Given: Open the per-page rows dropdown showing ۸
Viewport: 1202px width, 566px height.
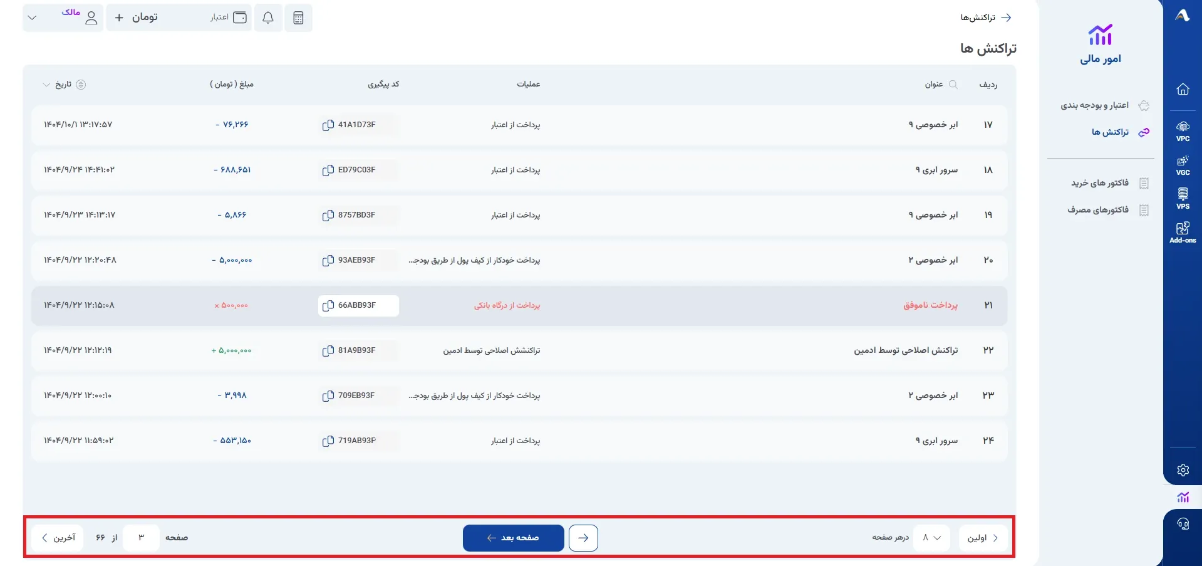Looking at the screenshot, I should [x=931, y=538].
